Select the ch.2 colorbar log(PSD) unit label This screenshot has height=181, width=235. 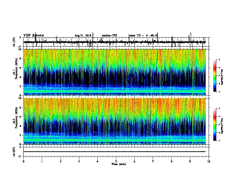(x=222, y=126)
